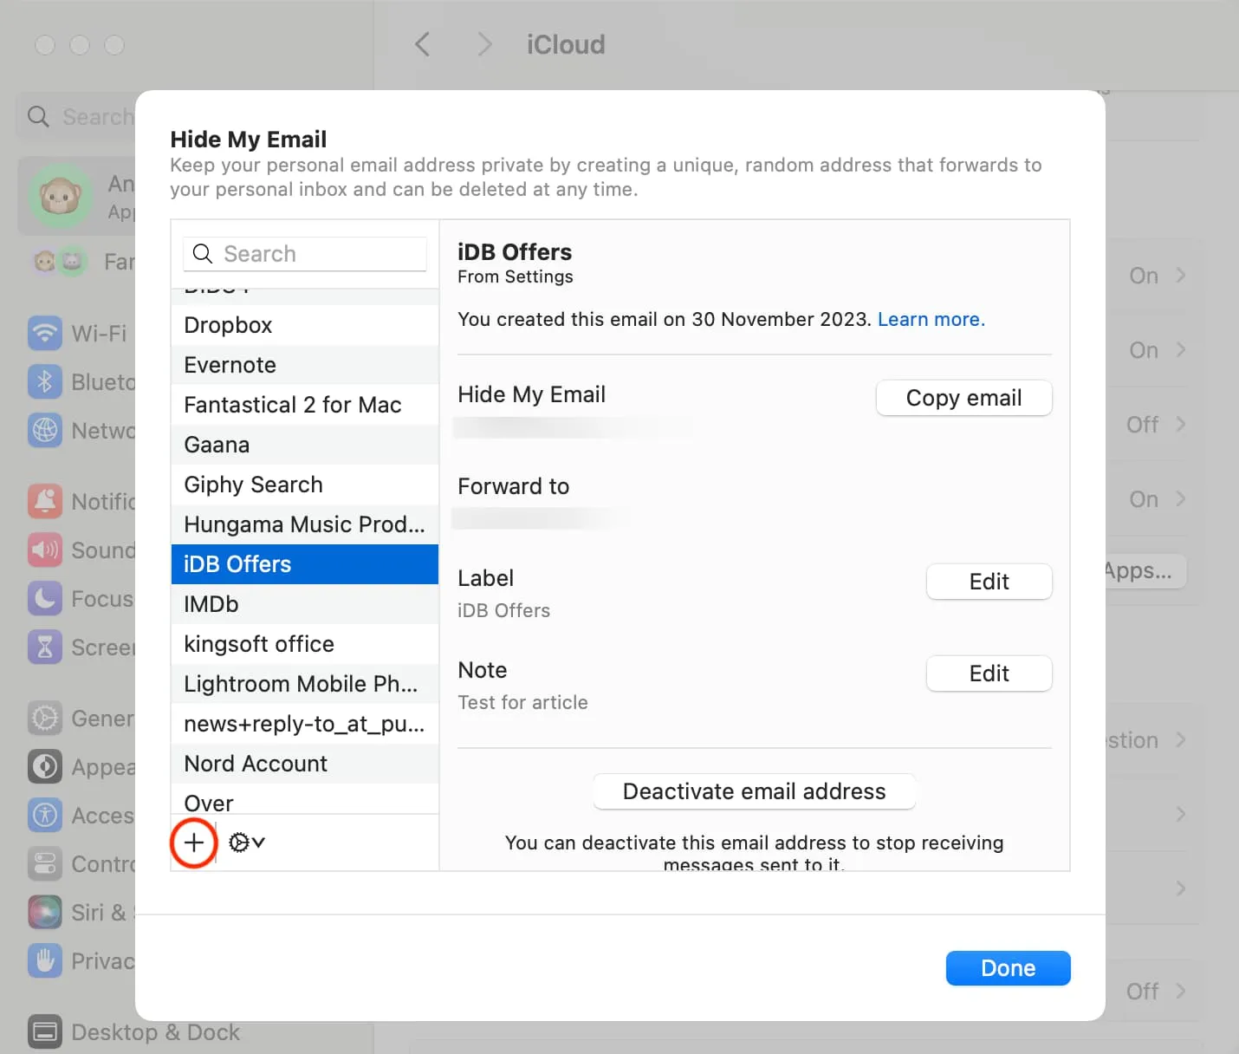This screenshot has width=1239, height=1054.
Task: Open the Learn more link
Action: (931, 319)
